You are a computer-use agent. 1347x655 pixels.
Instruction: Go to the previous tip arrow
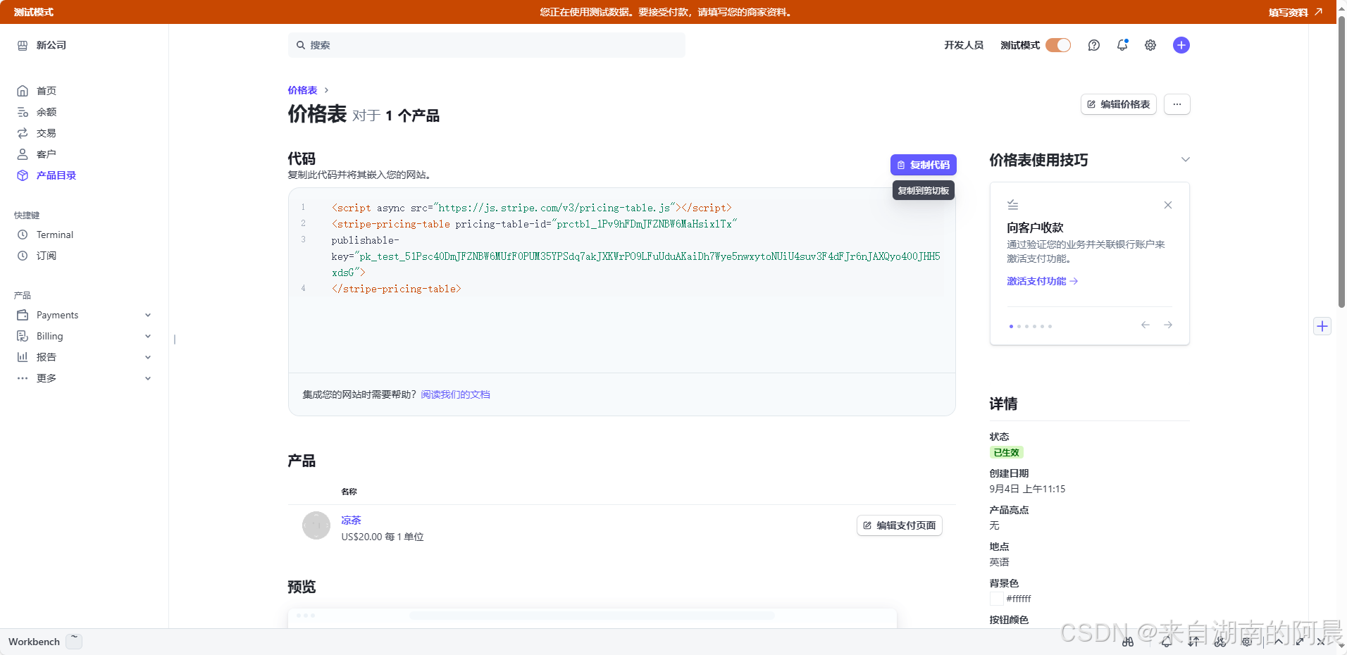pyautogui.click(x=1146, y=325)
